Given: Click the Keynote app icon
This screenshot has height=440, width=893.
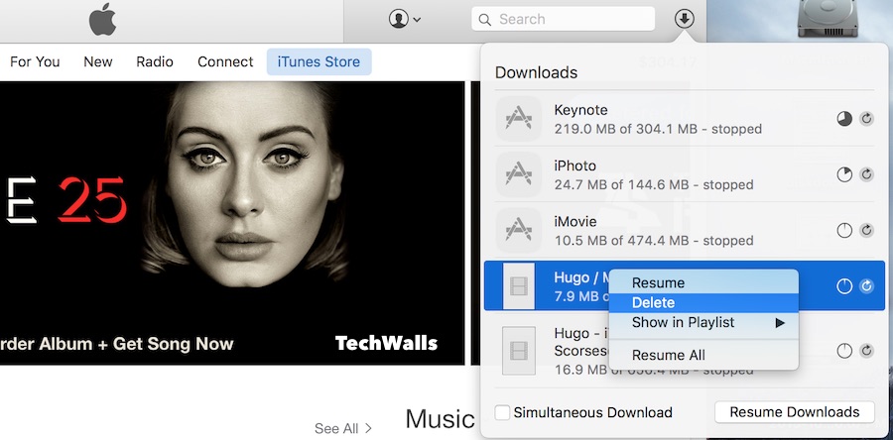Looking at the screenshot, I should 518,119.
